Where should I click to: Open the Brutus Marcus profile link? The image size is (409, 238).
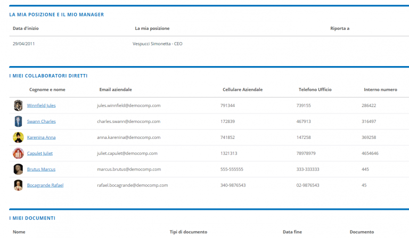click(x=41, y=169)
